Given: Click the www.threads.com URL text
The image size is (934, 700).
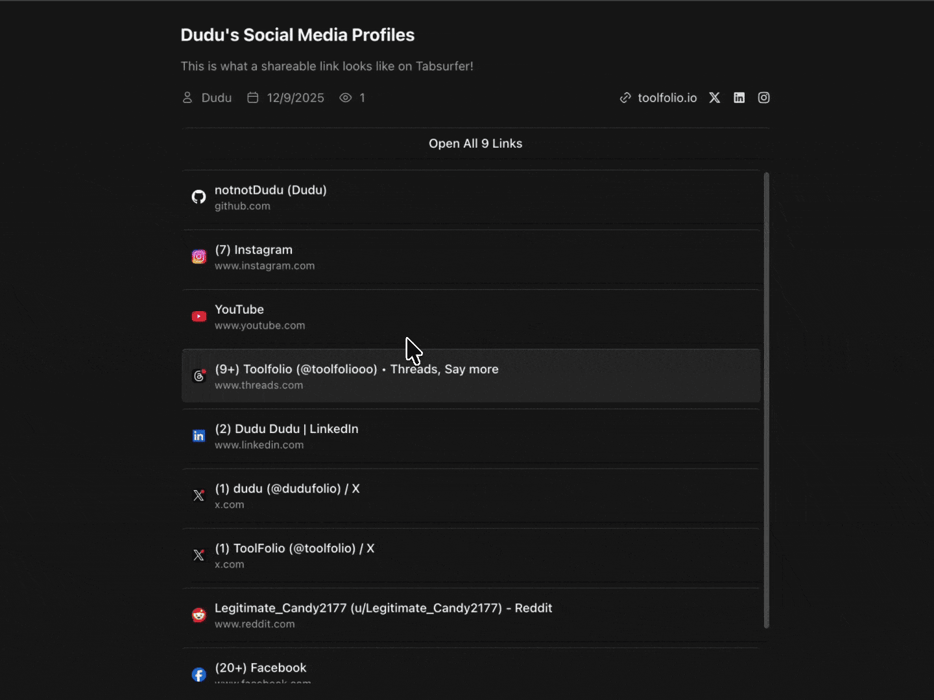Looking at the screenshot, I should coord(259,385).
